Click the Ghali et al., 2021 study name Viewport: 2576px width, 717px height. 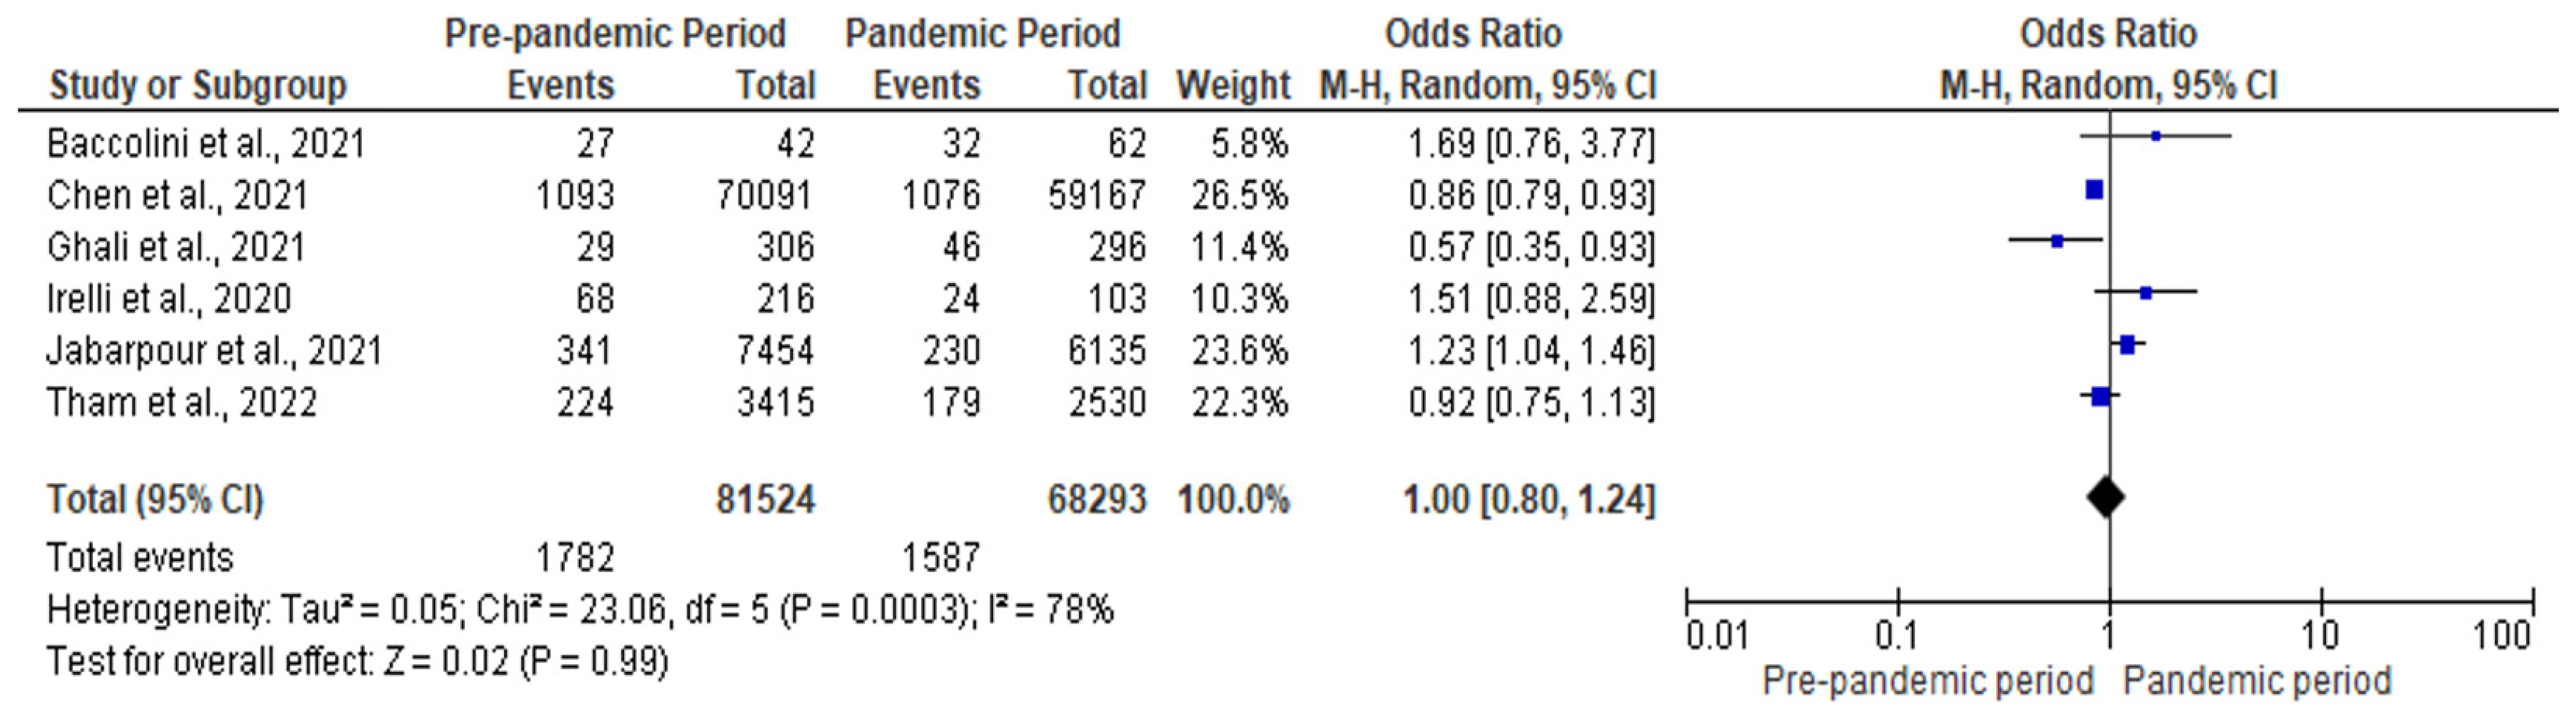click(176, 247)
